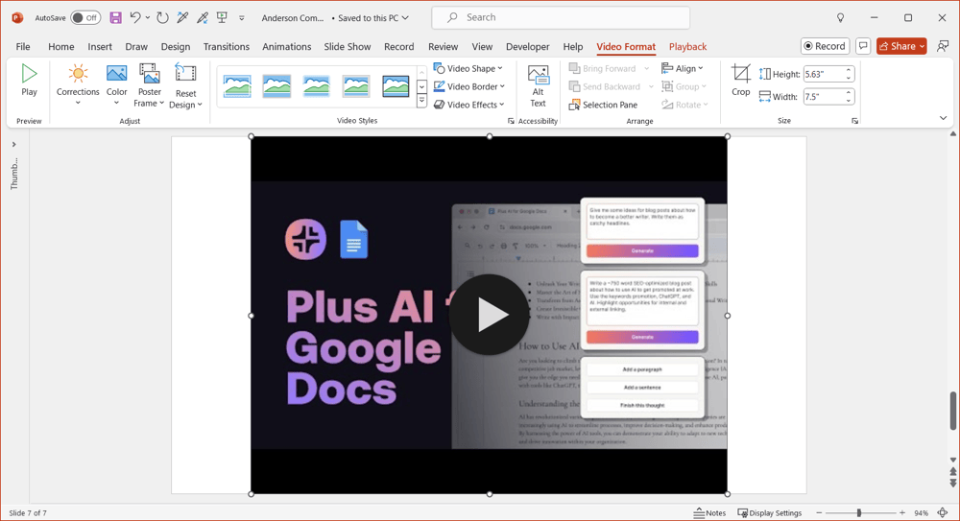Image resolution: width=960 pixels, height=521 pixels.
Task: Open the Align dropdown
Action: click(682, 68)
